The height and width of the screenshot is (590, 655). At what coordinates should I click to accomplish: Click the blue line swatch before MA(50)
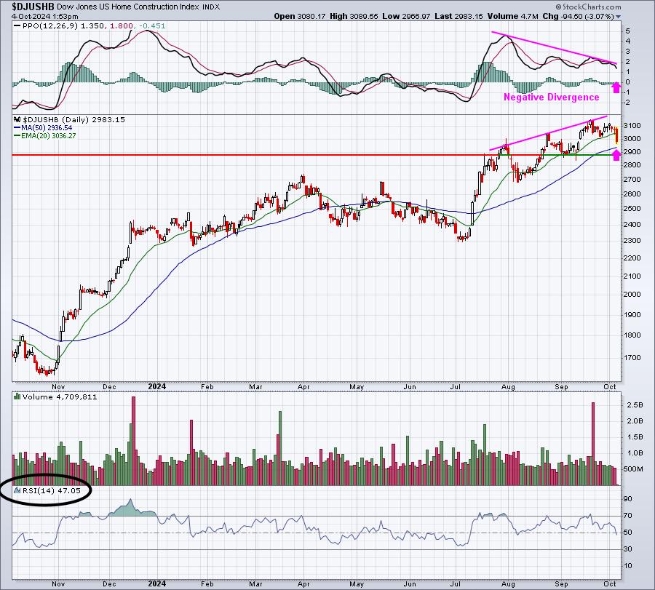pyautogui.click(x=17, y=128)
